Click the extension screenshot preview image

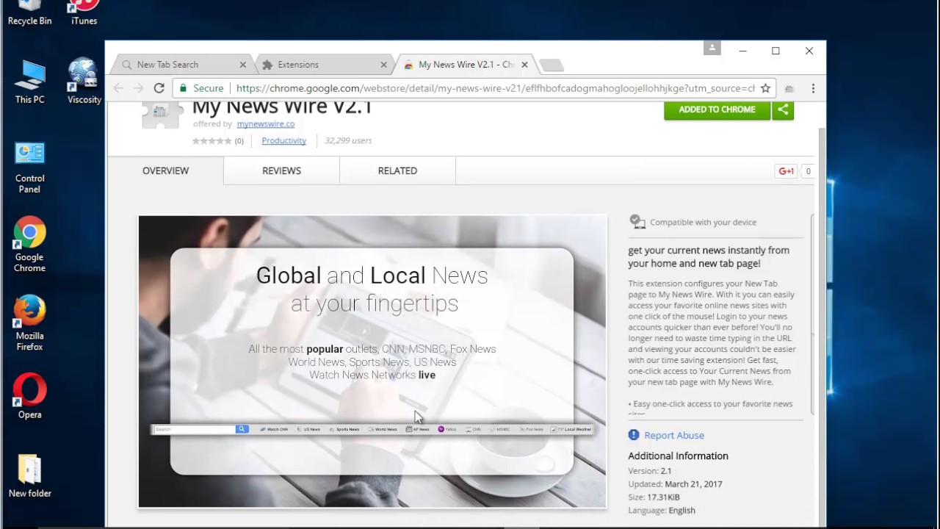(x=372, y=361)
